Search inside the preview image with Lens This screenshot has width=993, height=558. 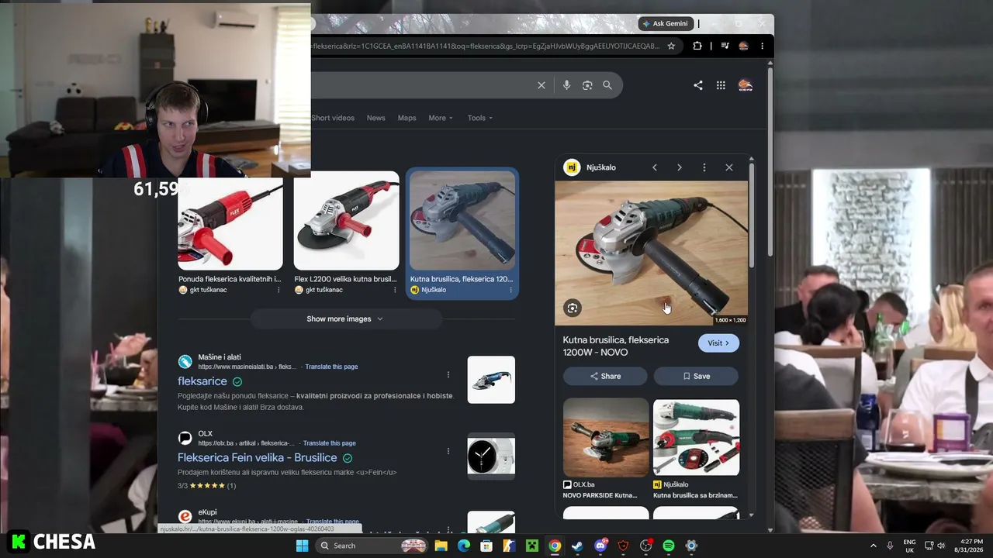[x=573, y=308]
